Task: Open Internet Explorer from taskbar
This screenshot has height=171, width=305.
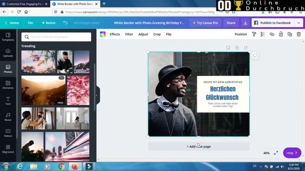Action: [x=20, y=167]
